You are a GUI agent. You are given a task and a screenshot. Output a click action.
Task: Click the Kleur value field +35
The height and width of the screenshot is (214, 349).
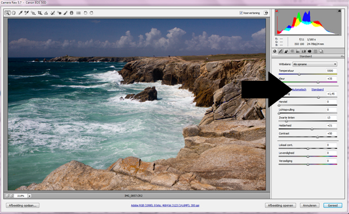[331, 79]
